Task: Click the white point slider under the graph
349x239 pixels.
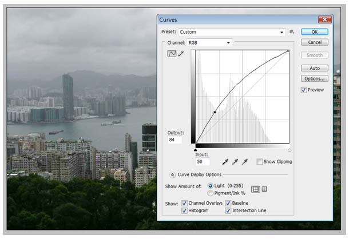Action: (x=289, y=150)
